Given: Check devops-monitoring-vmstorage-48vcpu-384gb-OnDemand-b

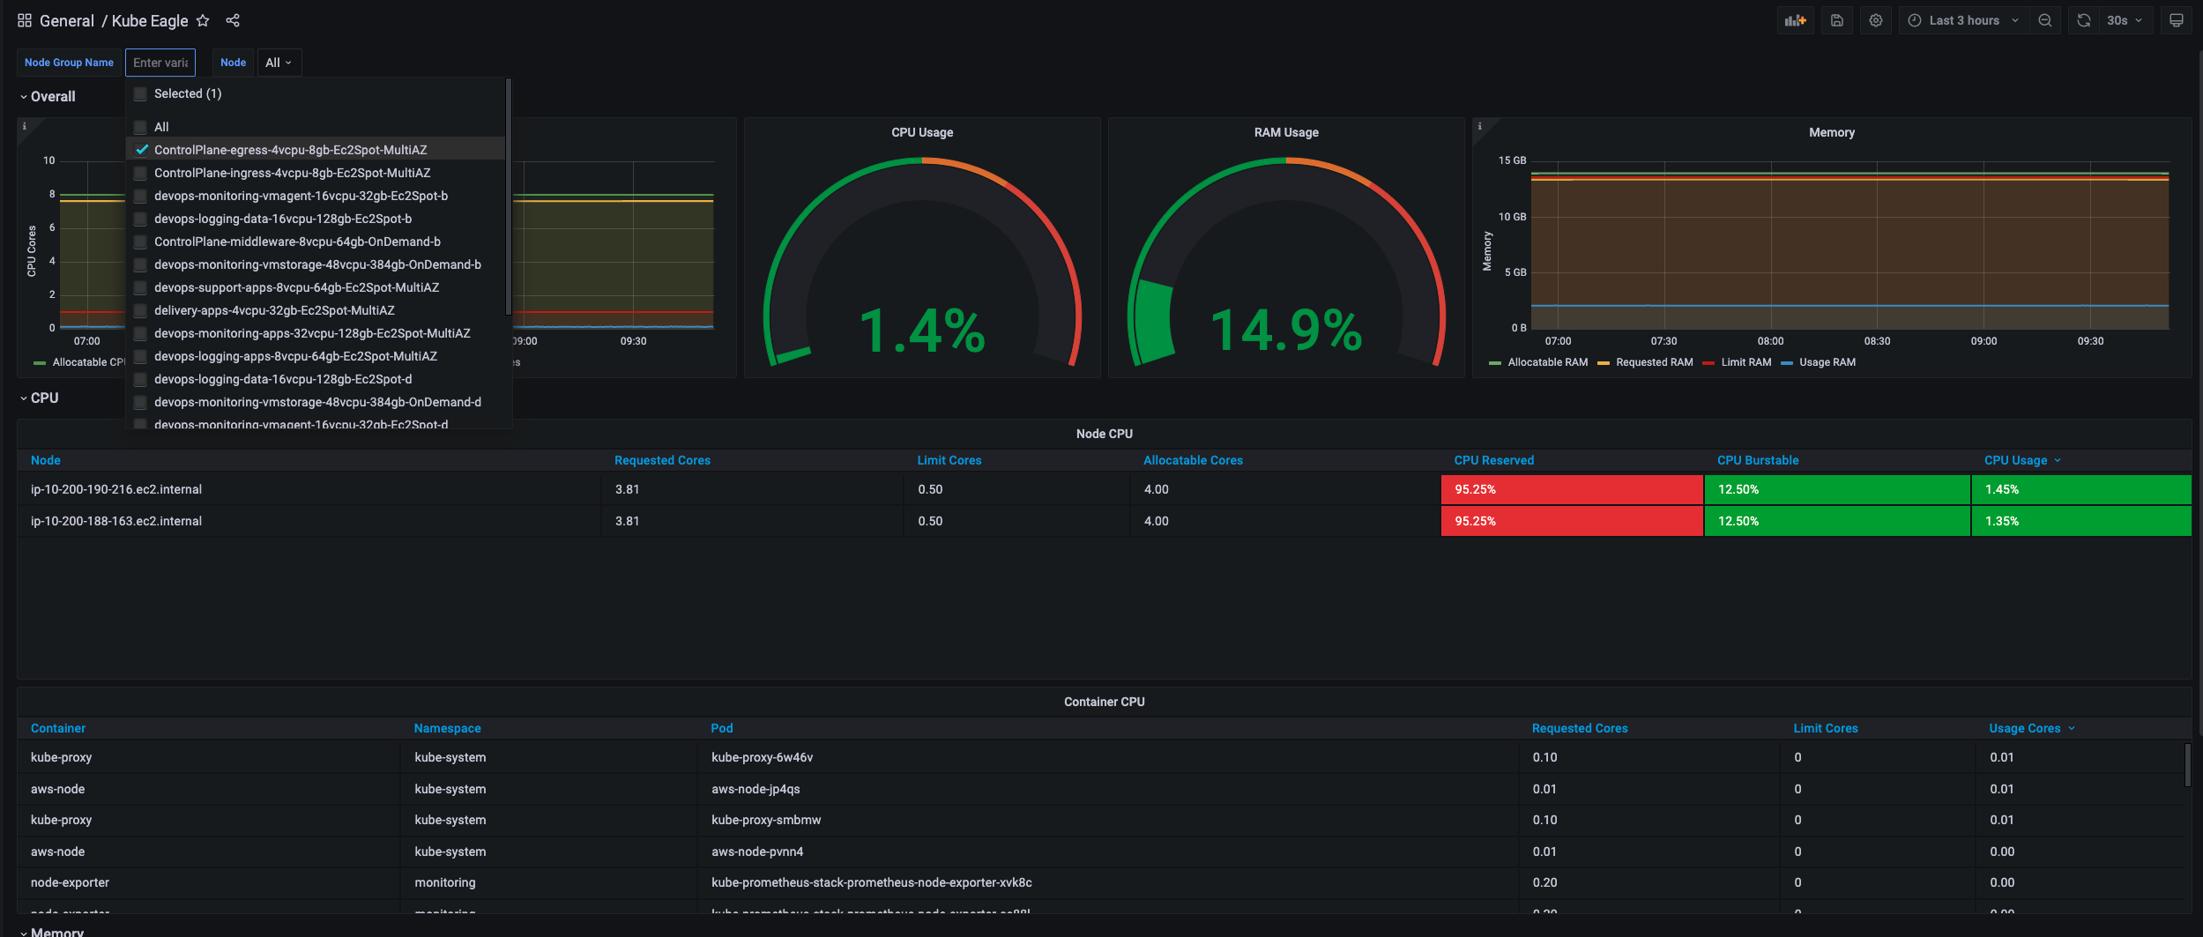Looking at the screenshot, I should [x=140, y=264].
